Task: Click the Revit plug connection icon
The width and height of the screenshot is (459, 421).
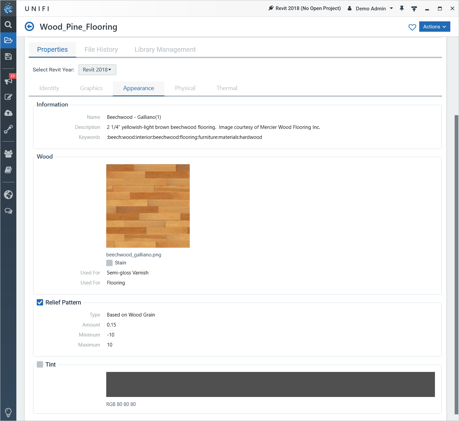Action: pos(271,8)
